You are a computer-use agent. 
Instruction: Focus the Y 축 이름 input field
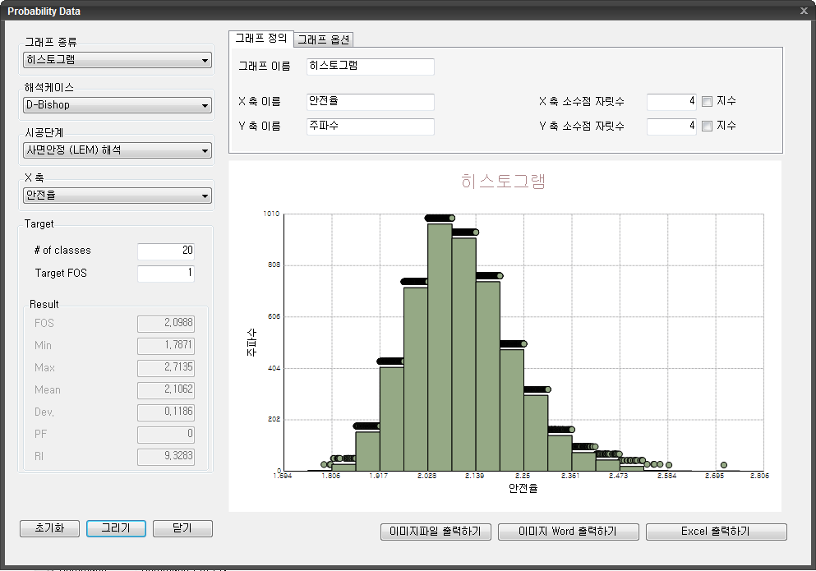pos(370,127)
